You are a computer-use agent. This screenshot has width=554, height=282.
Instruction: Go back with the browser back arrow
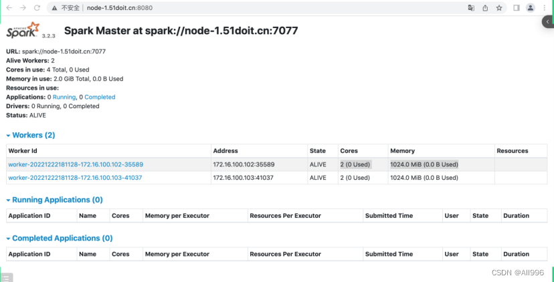pyautogui.click(x=9, y=8)
